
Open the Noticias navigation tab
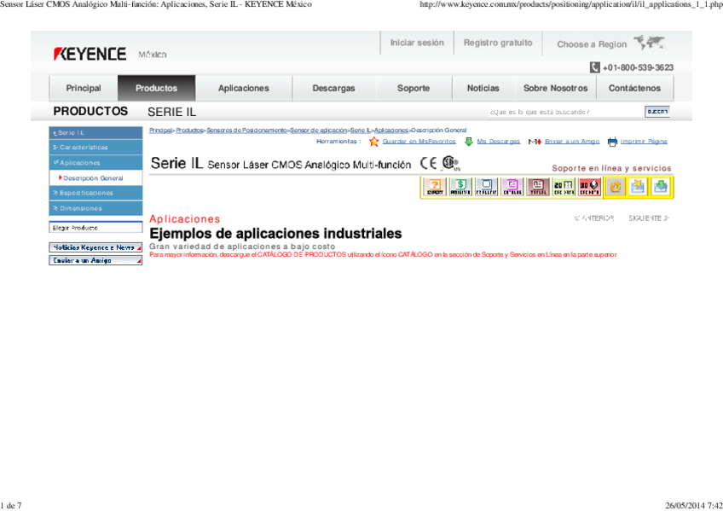pyautogui.click(x=483, y=88)
